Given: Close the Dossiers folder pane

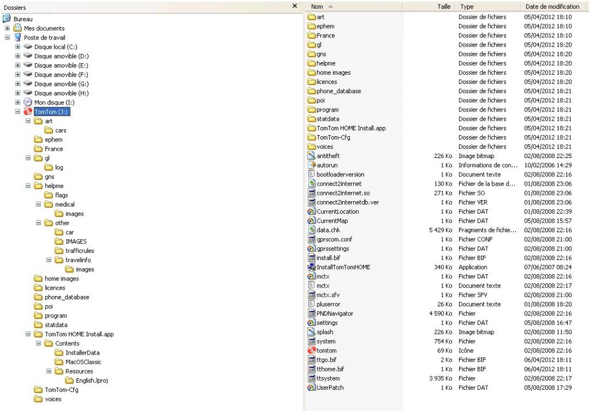Looking at the screenshot, I should tap(295, 6).
